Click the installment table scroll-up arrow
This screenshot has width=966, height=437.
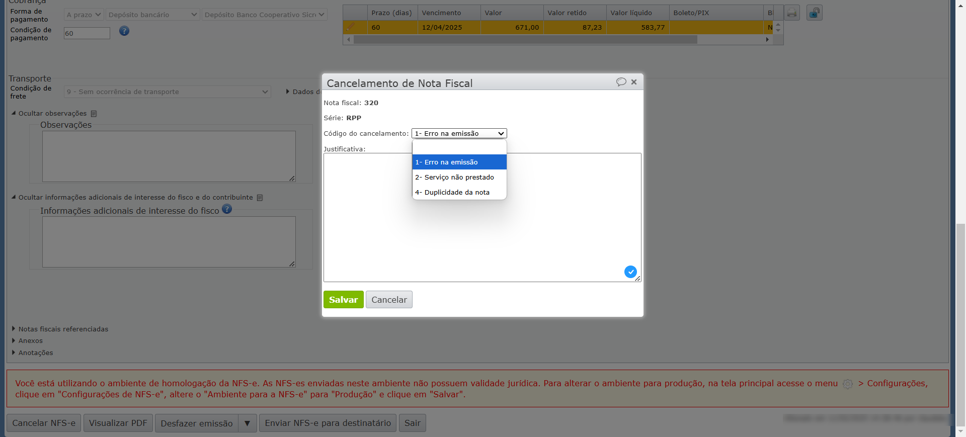coord(778,24)
